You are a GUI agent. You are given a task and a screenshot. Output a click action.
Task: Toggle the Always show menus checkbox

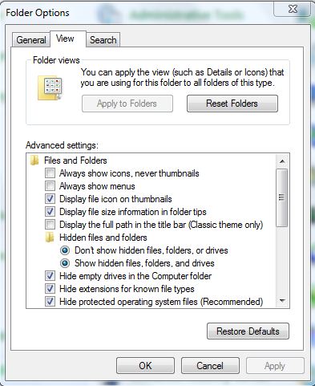tap(50, 186)
